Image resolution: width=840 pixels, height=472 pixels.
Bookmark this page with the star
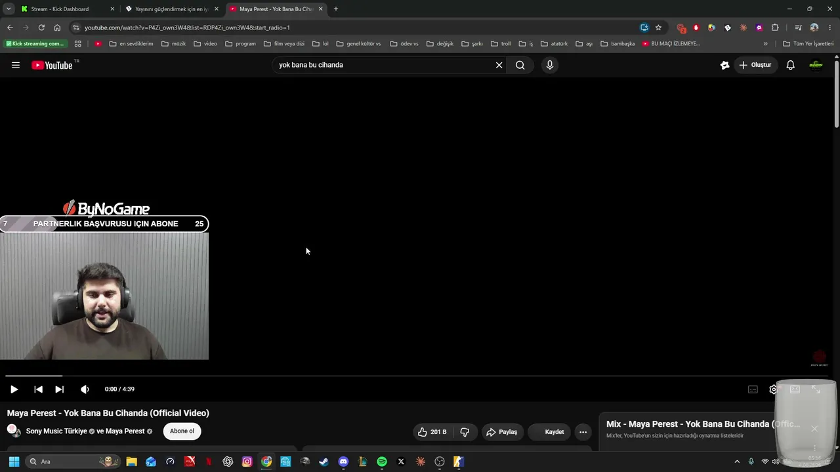click(658, 28)
